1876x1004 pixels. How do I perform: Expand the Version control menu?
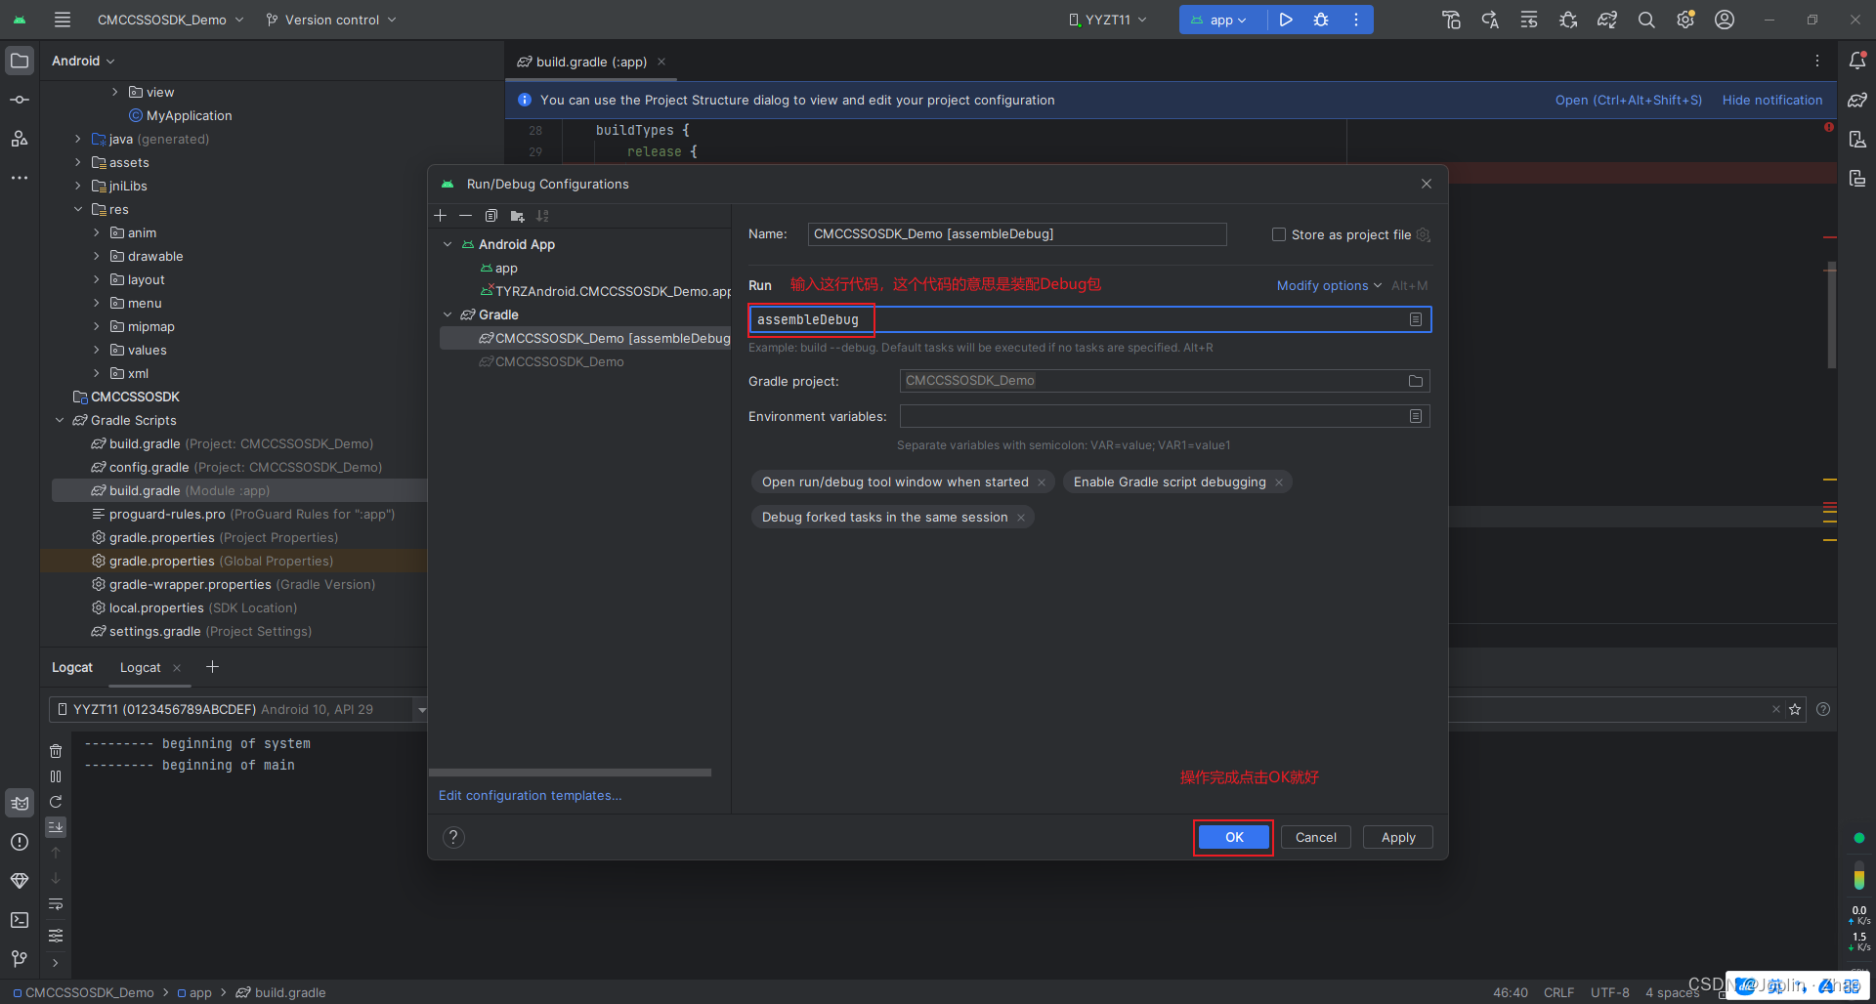(331, 20)
